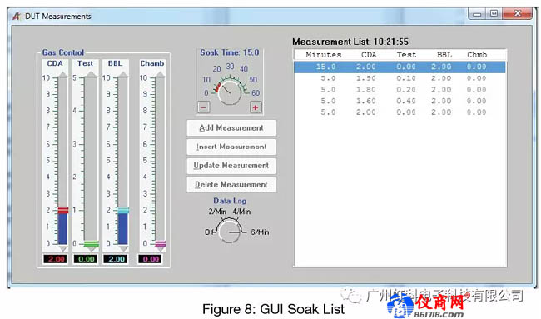
Task: Click the Insert Measurement button
Action: tap(231, 147)
